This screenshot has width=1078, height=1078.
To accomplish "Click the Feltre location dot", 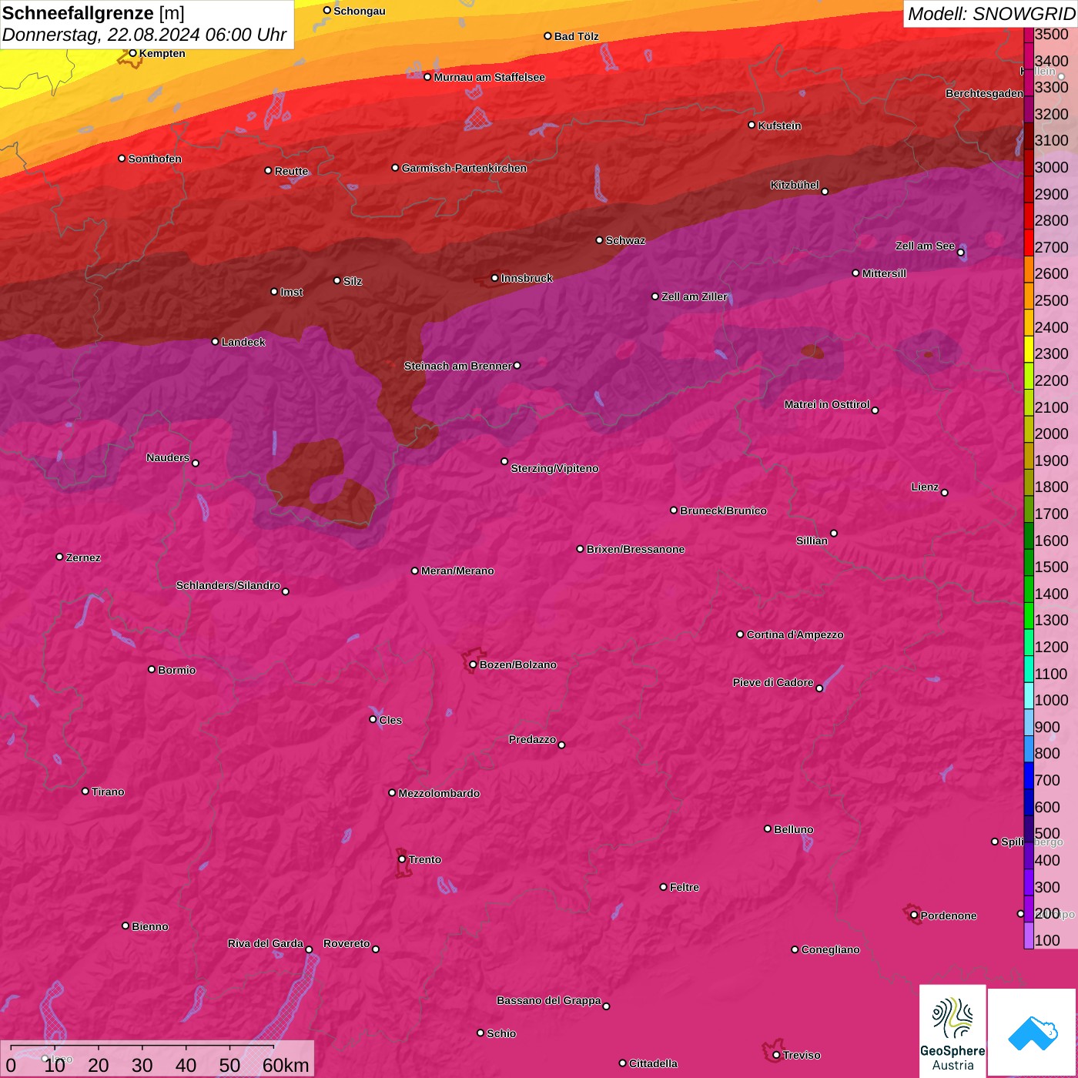I will point(664,887).
